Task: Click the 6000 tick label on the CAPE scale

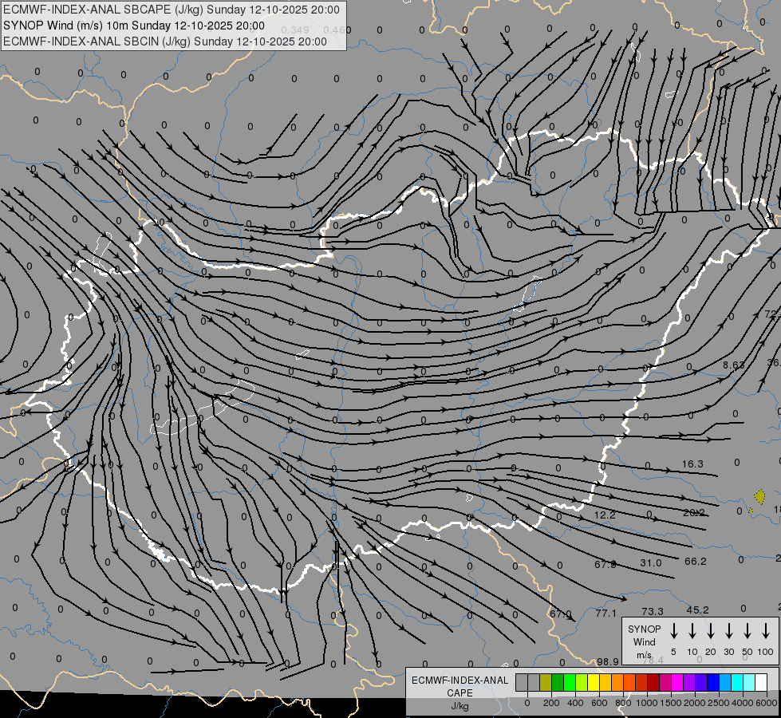Action: (x=766, y=703)
